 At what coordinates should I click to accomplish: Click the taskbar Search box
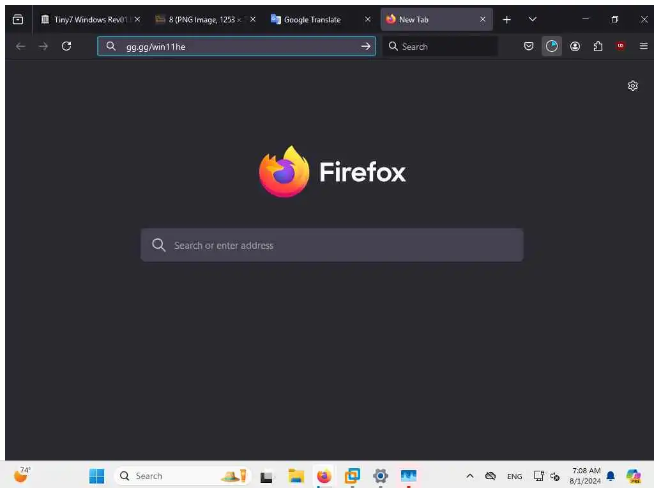pos(183,476)
